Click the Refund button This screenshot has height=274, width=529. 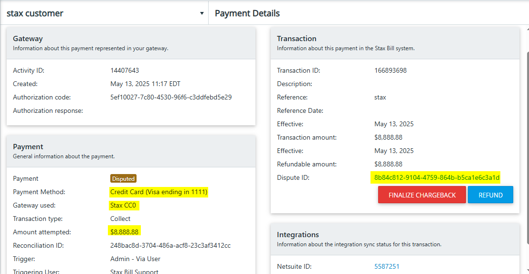click(x=490, y=195)
